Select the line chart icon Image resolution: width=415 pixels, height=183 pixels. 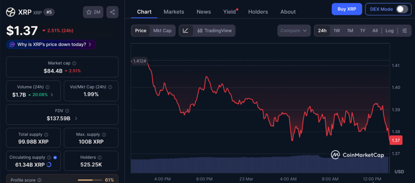pos(186,31)
